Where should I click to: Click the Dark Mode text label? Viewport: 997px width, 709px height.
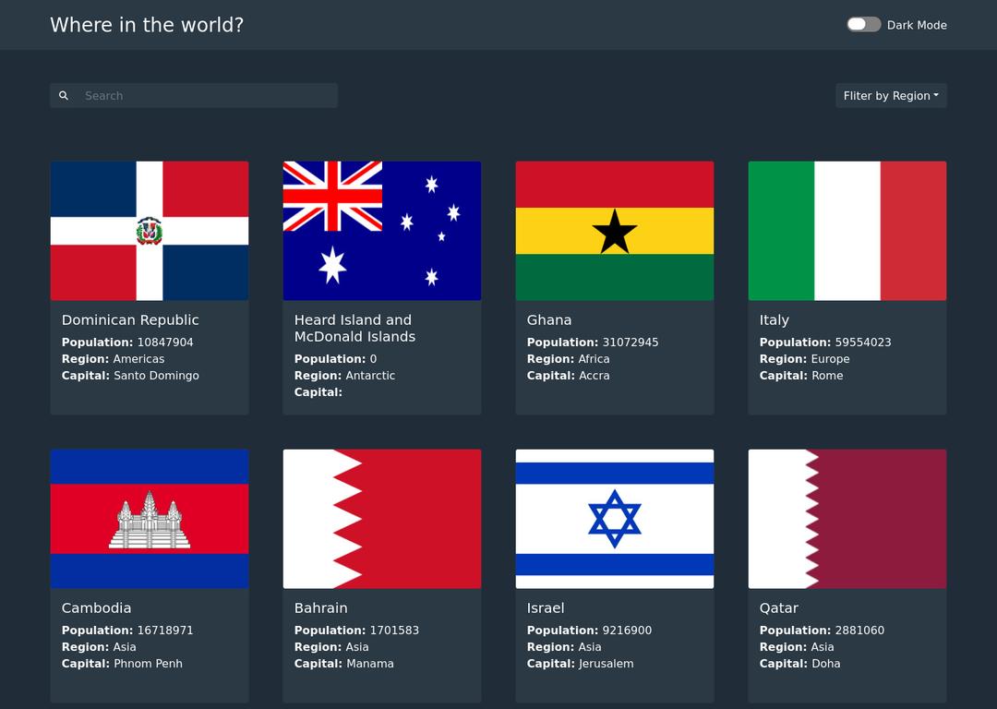pyautogui.click(x=917, y=25)
